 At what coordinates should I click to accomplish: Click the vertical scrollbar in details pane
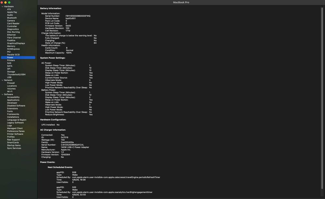pos(322,98)
